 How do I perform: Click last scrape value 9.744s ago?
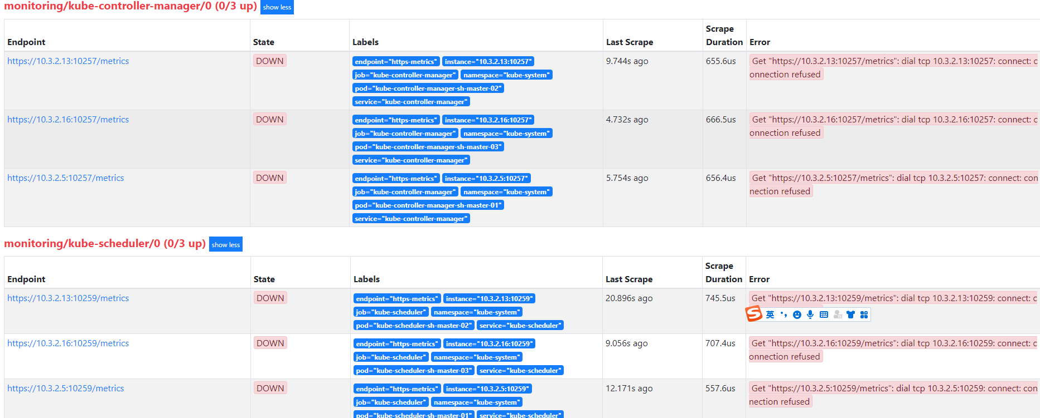pyautogui.click(x=627, y=61)
